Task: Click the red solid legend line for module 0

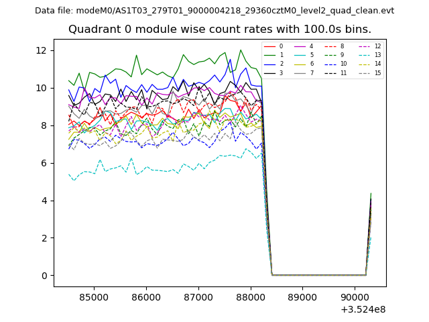Action: [x=269, y=46]
